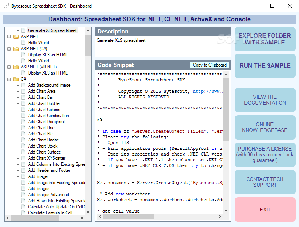Screen dimensions: 299x227
Task: Click the code snippet scroll-up arrow
Action: pyautogui.click(x=226, y=75)
